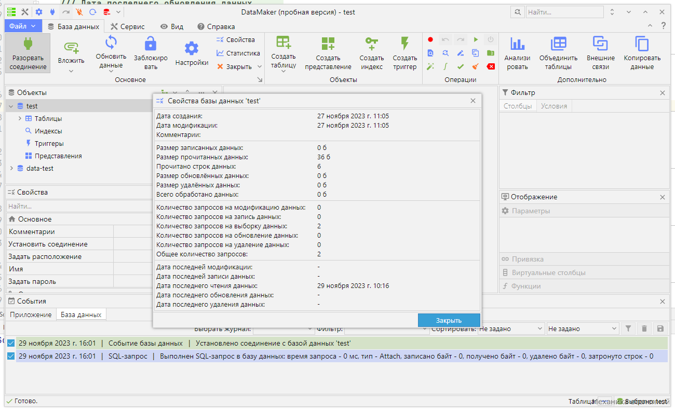Click the events filter funnel icon
This screenshot has height=411, width=675.
pyautogui.click(x=628, y=328)
